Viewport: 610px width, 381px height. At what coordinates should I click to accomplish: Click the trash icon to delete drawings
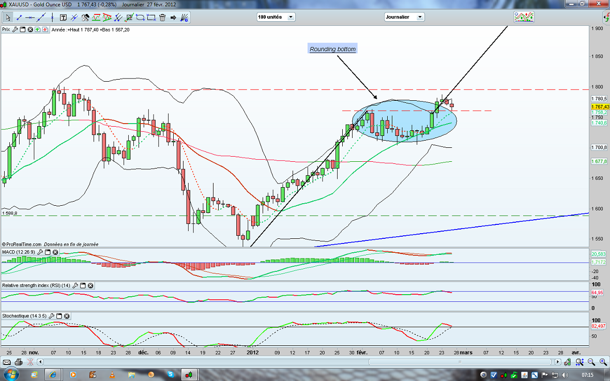point(162,18)
